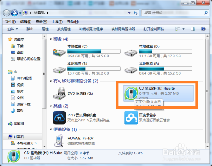The width and height of the screenshot is (212, 166).
Task: Select the PPTV云点播系统盘 icon
Action: pyautogui.click(x=59, y=117)
